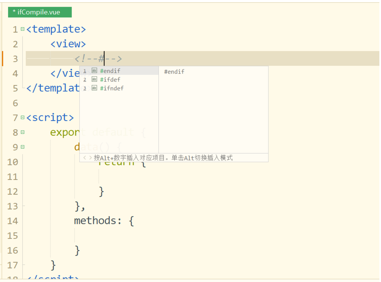Click the methods: { text on line 14
Screen dimensions: 381x282
104,221
